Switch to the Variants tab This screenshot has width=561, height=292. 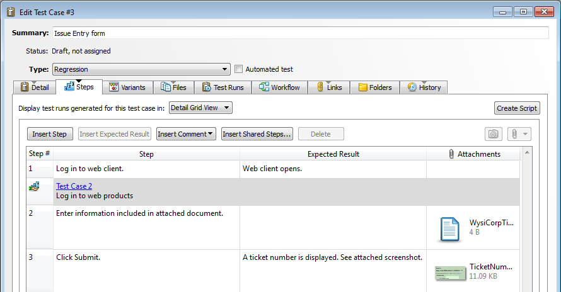(127, 87)
